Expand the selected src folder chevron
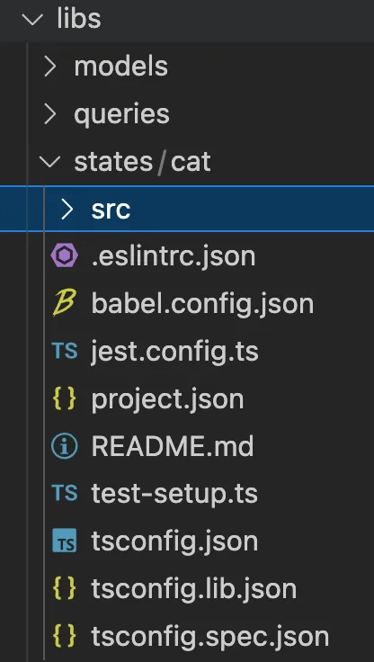 tap(67, 209)
